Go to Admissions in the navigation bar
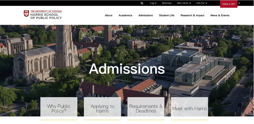Image resolution: width=254 pixels, height=124 pixels. pos(146,15)
